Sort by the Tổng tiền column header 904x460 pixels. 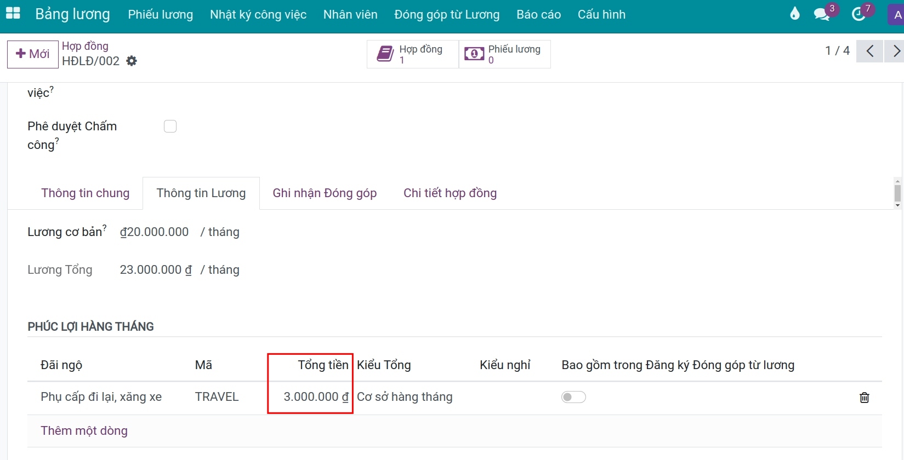click(x=323, y=365)
